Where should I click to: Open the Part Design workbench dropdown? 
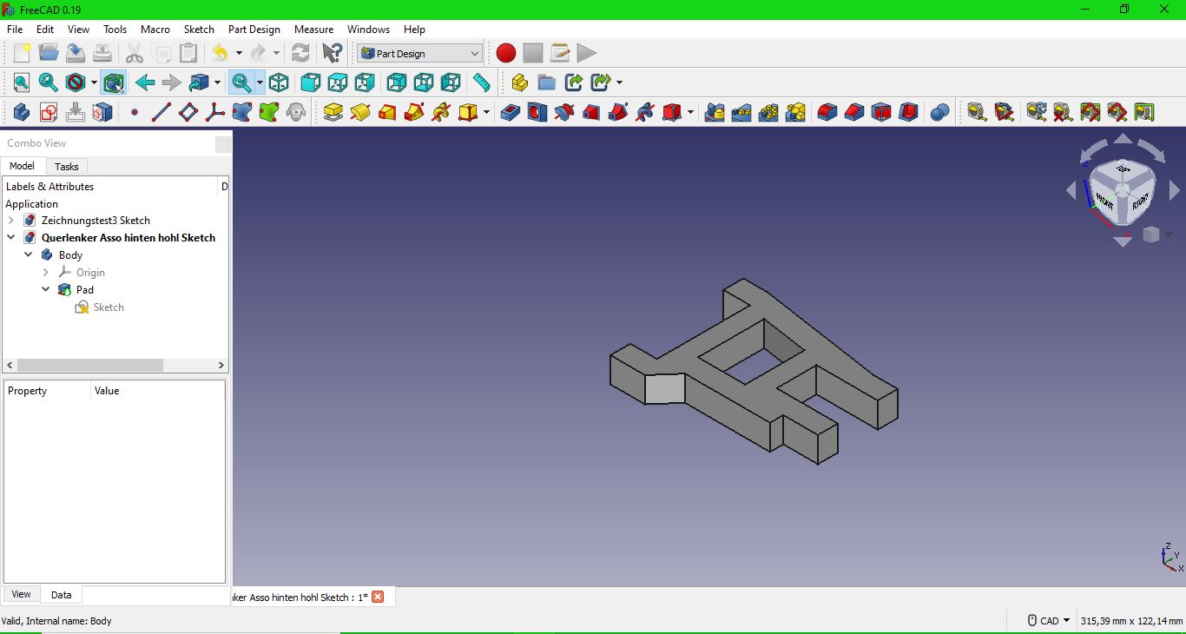tap(419, 53)
